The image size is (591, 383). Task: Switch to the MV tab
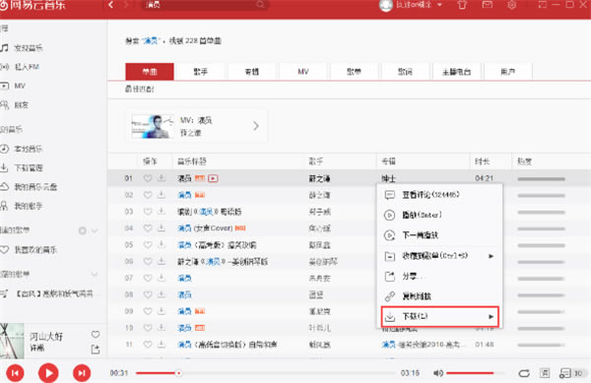303,72
